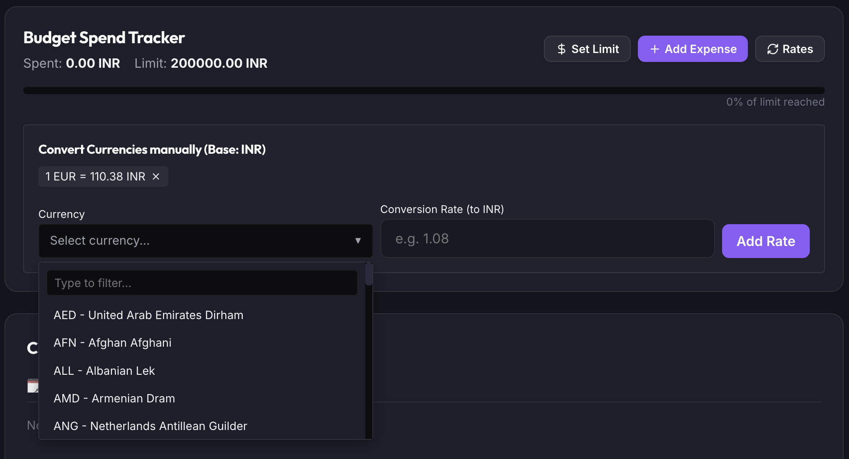Click the refresh icon in Rates button
Screen dimensions: 849x459
tap(773, 49)
